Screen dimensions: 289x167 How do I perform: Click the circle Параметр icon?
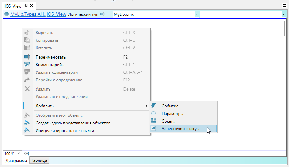pos(153,113)
